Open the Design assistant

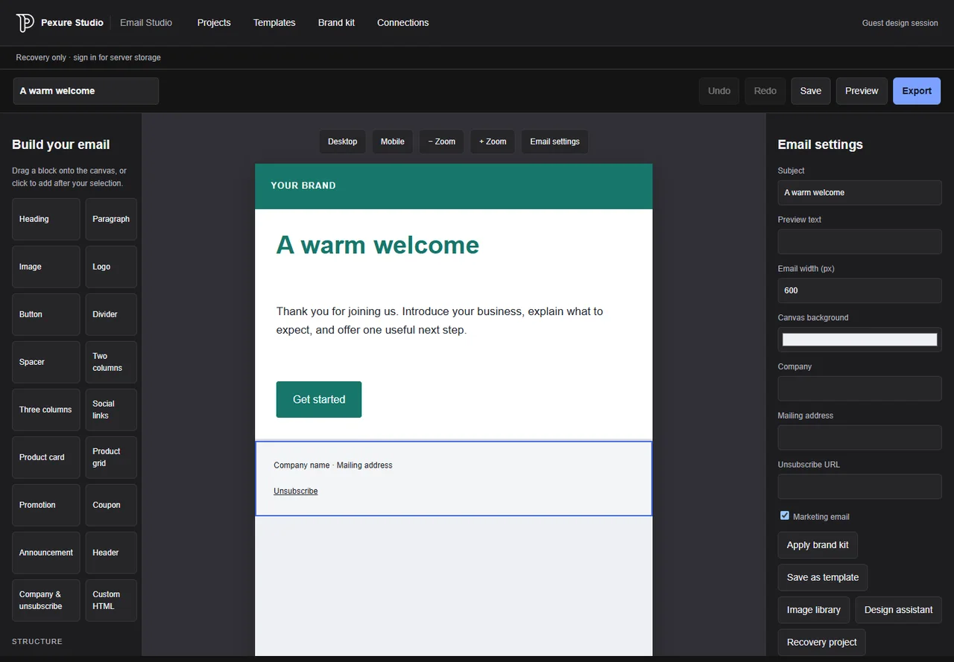898,610
